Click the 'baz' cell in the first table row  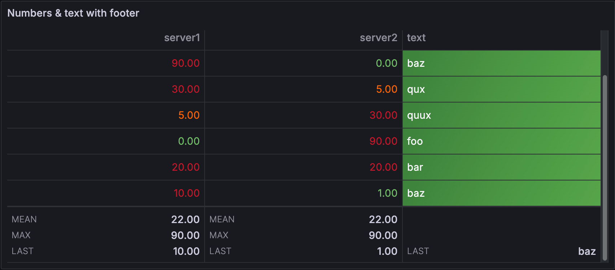[x=416, y=64]
